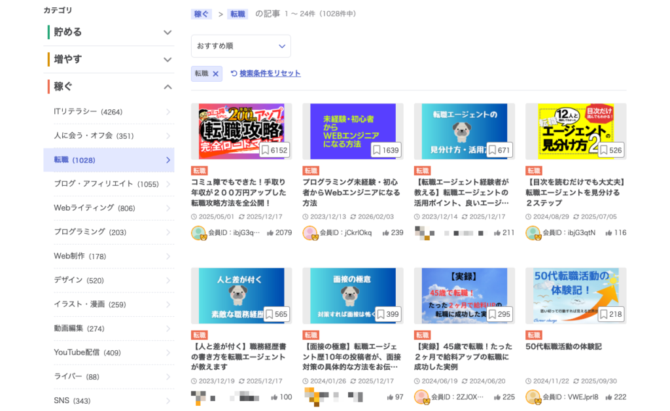Open article 50代転職活動の体験記 title
Image resolution: width=670 pixels, height=411 pixels.
(563, 346)
